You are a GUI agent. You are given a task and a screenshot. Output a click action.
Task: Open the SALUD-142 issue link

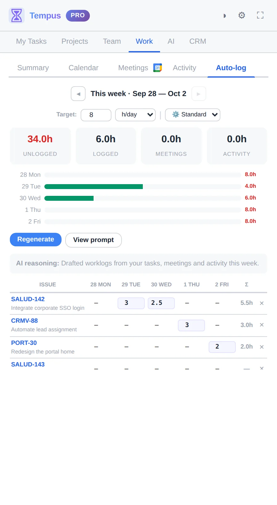coord(28,299)
